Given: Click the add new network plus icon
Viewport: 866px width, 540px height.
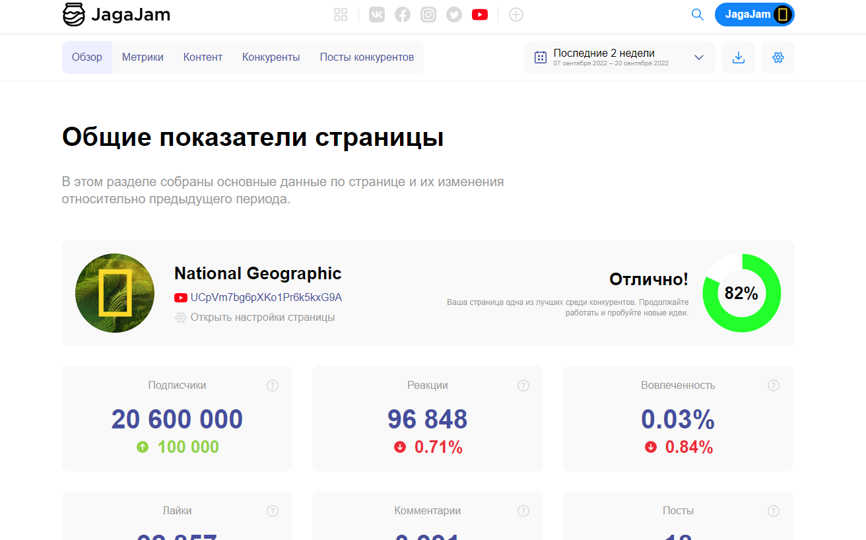Looking at the screenshot, I should (x=516, y=14).
